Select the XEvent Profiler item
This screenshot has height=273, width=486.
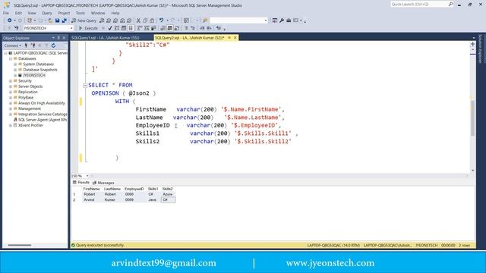pyautogui.click(x=30, y=125)
